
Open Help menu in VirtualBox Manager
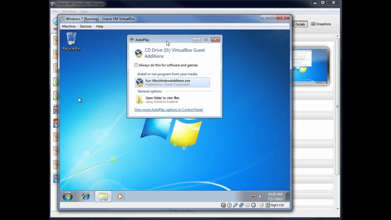click(84, 11)
